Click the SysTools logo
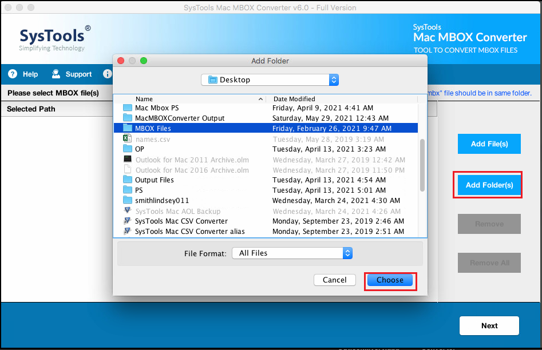The height and width of the screenshot is (350, 542). 55,38
